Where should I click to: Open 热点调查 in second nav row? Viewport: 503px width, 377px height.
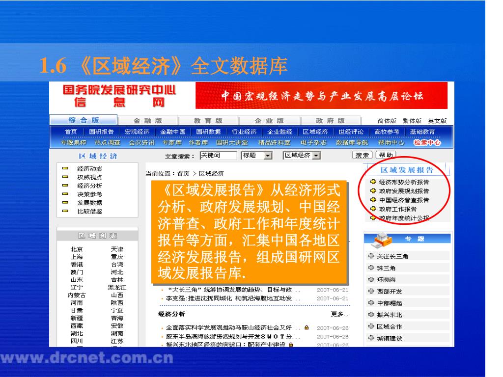pyautogui.click(x=107, y=143)
